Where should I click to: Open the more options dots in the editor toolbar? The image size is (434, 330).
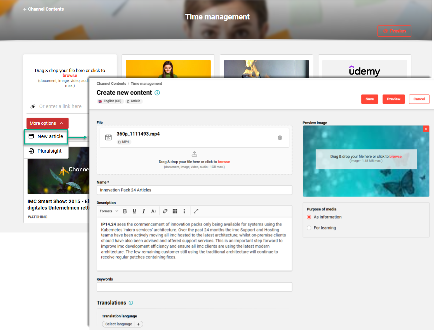point(184,211)
